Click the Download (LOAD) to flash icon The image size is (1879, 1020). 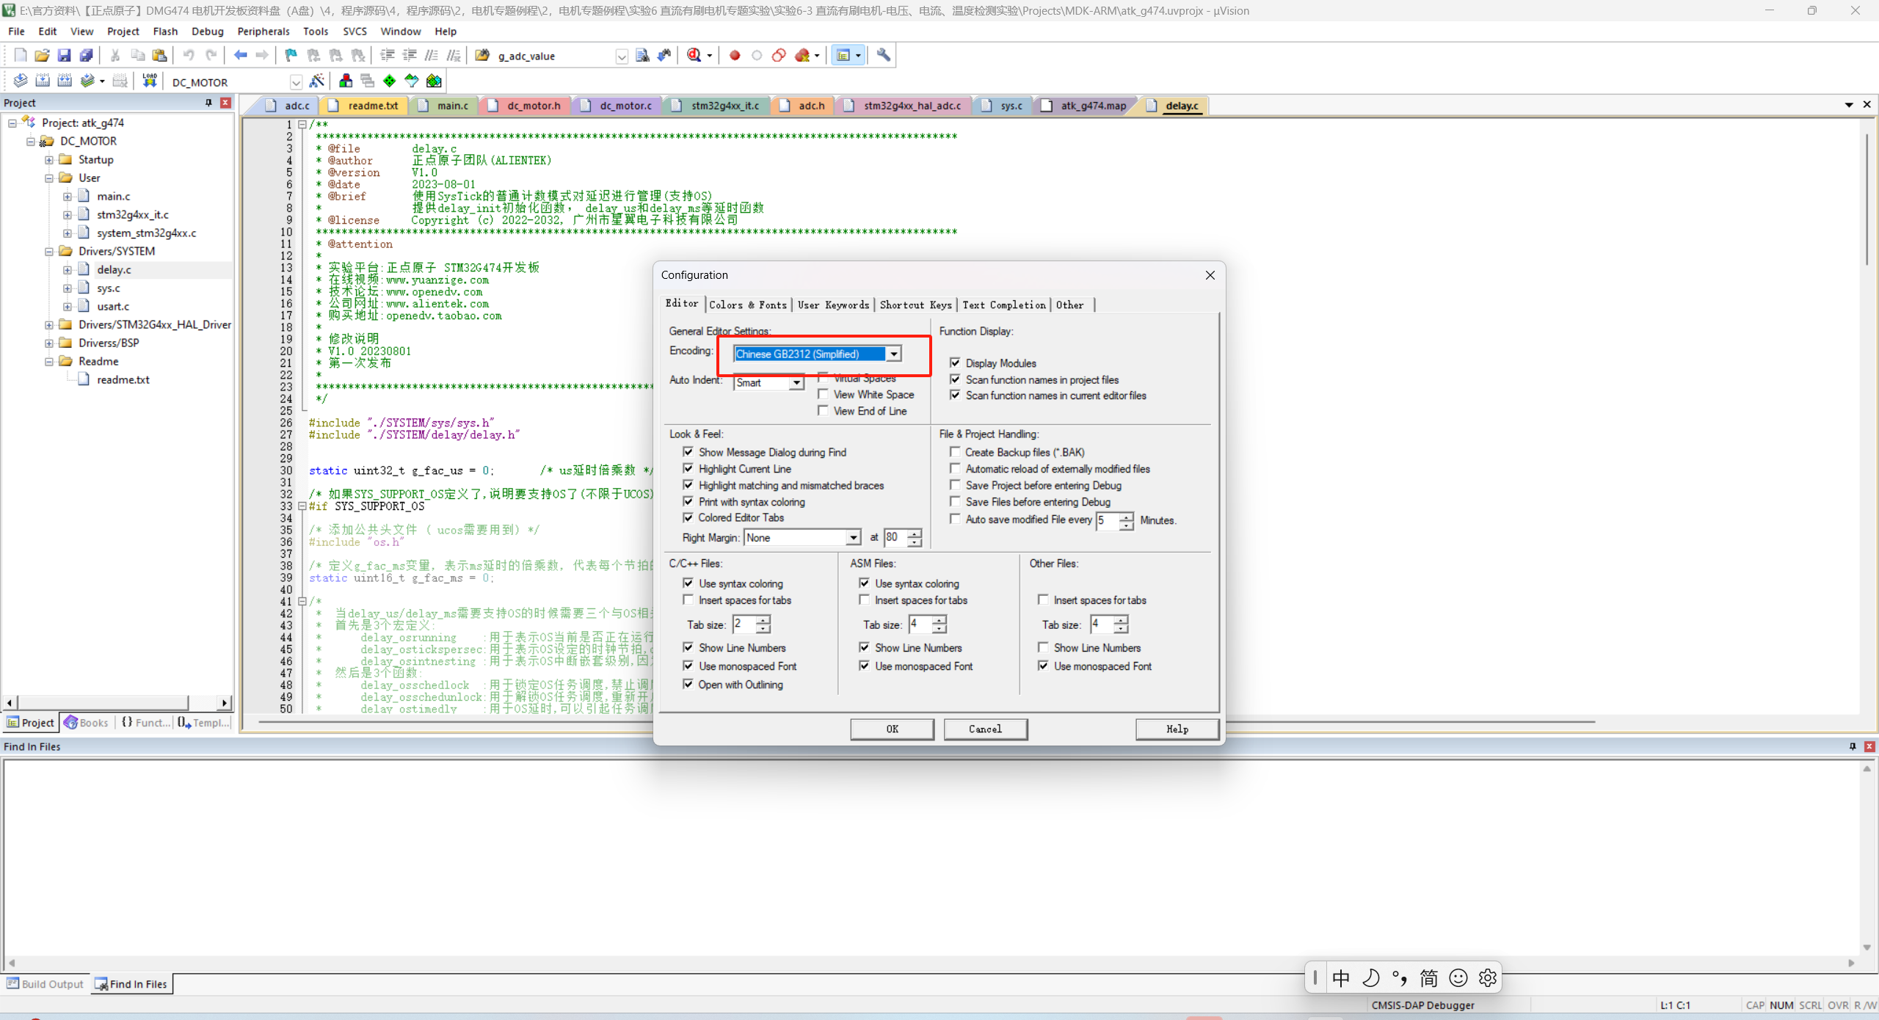pos(150,81)
